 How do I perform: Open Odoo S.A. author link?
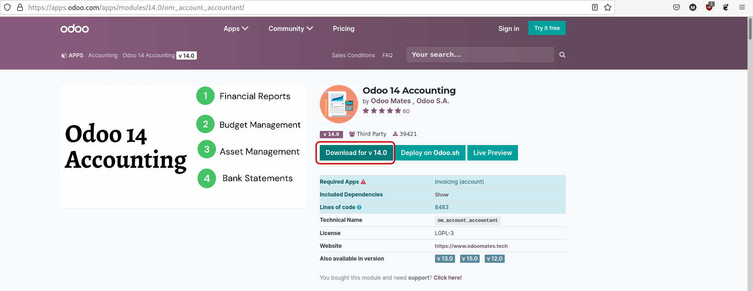point(433,101)
